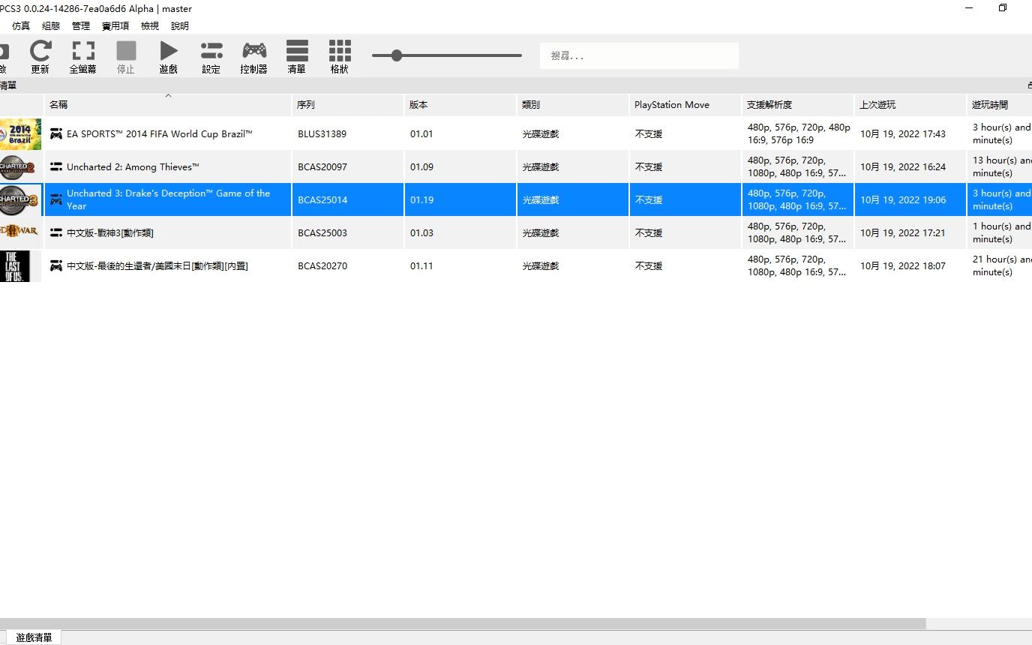Open the 說明 menu
This screenshot has height=645, width=1032.
coord(180,25)
